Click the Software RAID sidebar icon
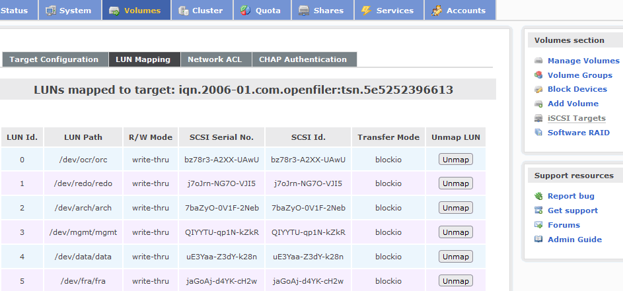623x291 pixels. click(539, 133)
